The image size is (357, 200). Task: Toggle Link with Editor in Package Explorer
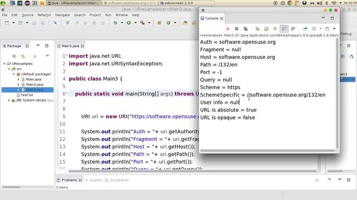(23, 56)
